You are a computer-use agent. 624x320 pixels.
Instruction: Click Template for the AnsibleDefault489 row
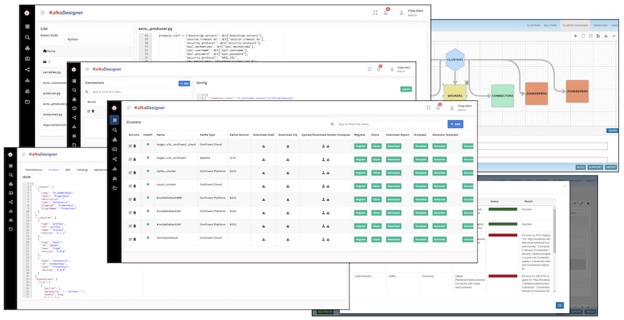pyautogui.click(x=421, y=199)
